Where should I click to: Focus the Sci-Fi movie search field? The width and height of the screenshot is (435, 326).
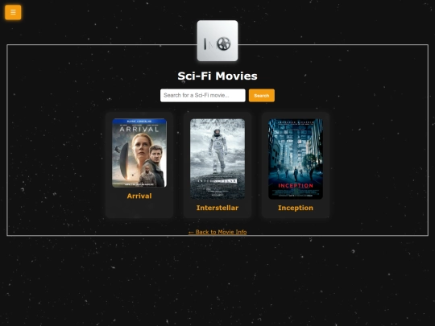(x=203, y=95)
